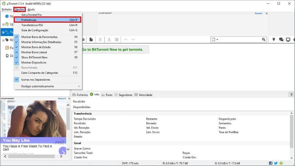Click the Twitter icon in status bar
The width and height of the screenshot is (295, 166).
pos(276,163)
